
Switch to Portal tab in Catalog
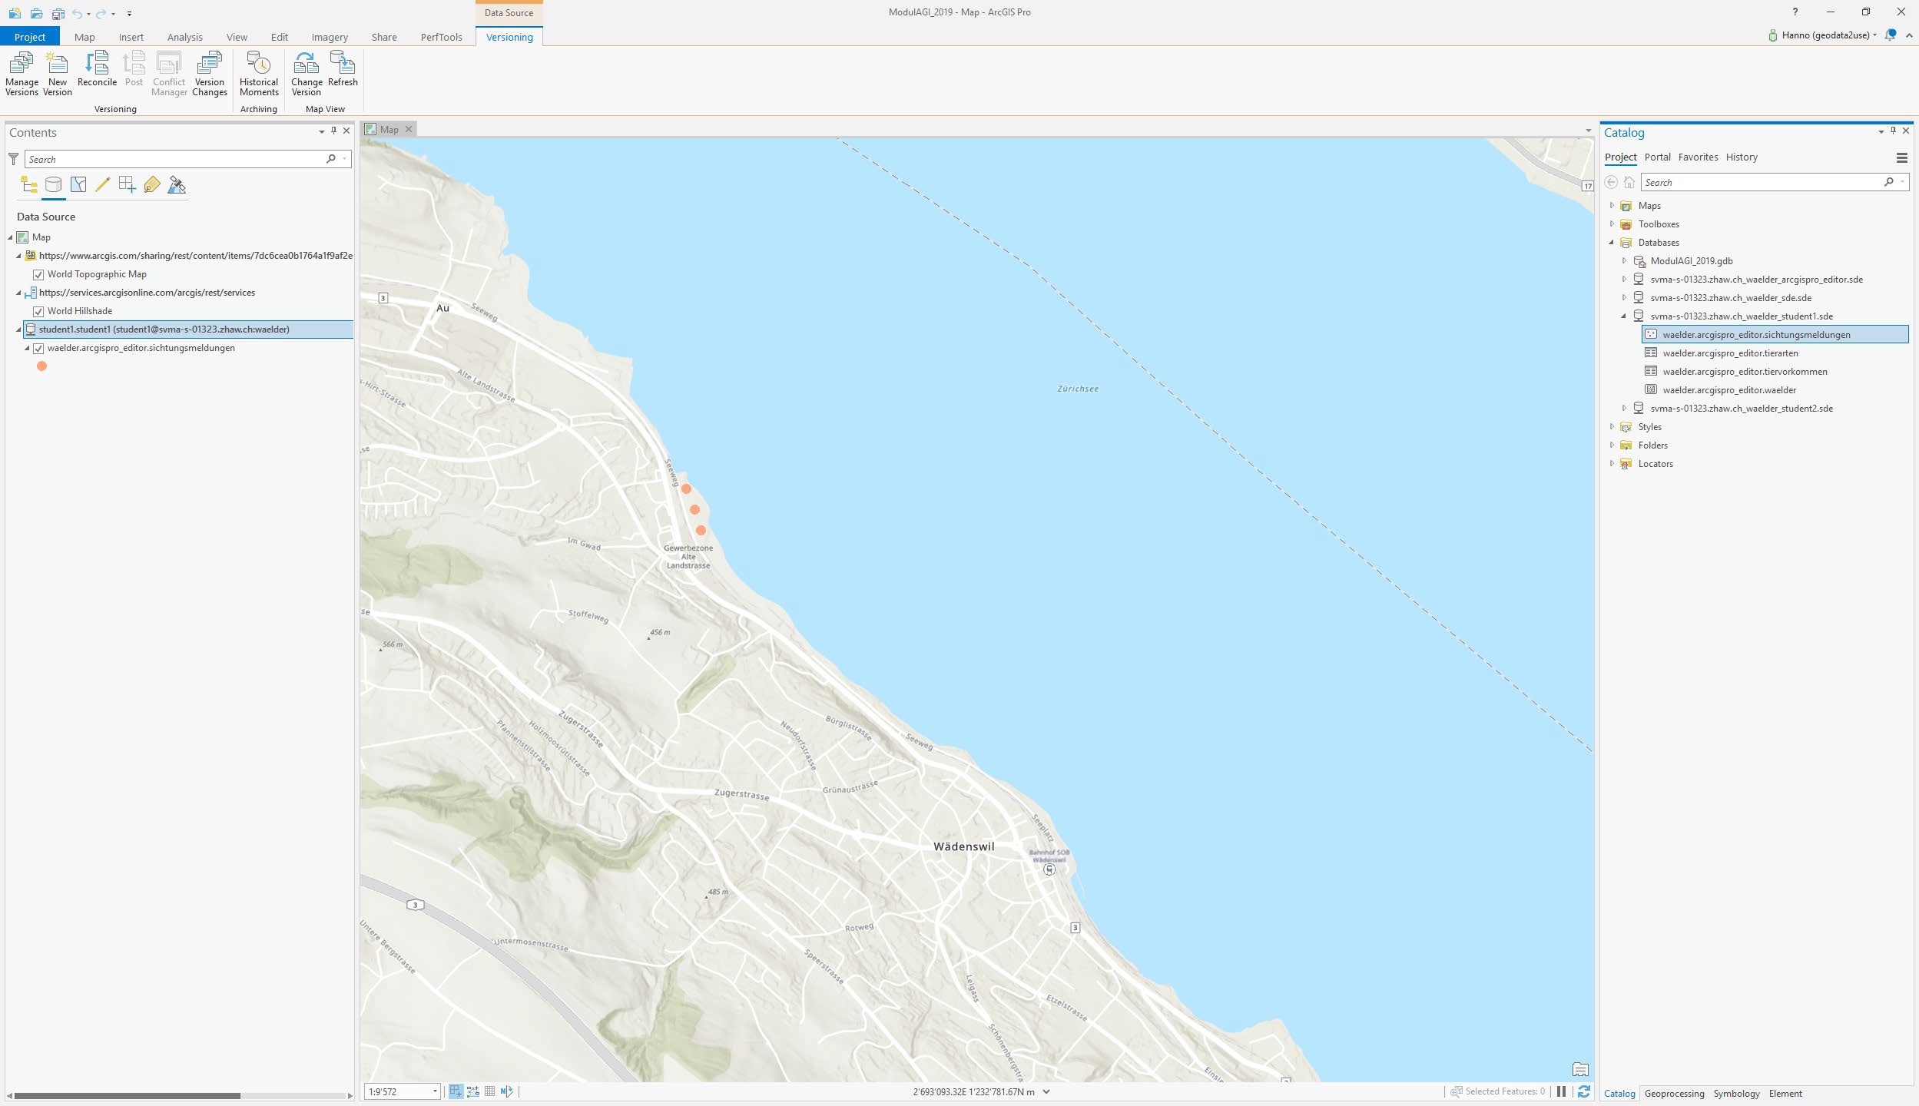click(x=1657, y=157)
